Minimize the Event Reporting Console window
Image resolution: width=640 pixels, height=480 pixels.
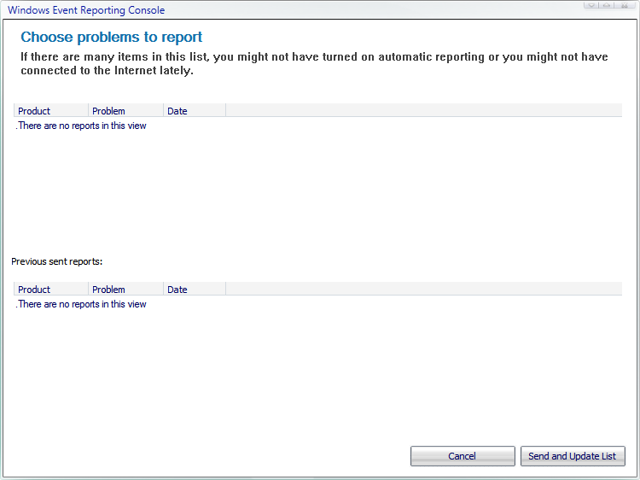click(x=591, y=5)
